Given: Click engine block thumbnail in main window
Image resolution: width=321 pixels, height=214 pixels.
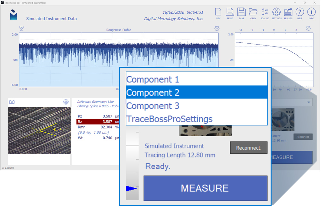Looking at the screenshot, I should click(283, 120).
